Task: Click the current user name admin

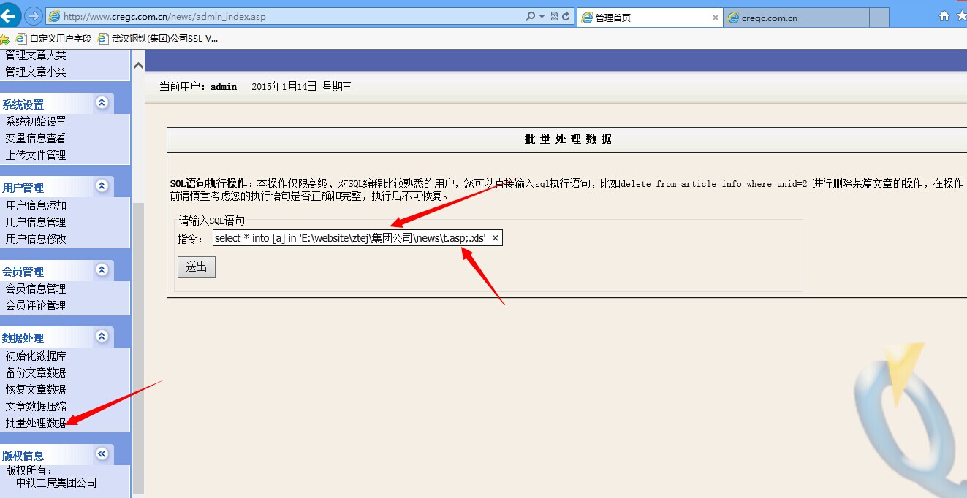Action: (x=224, y=86)
